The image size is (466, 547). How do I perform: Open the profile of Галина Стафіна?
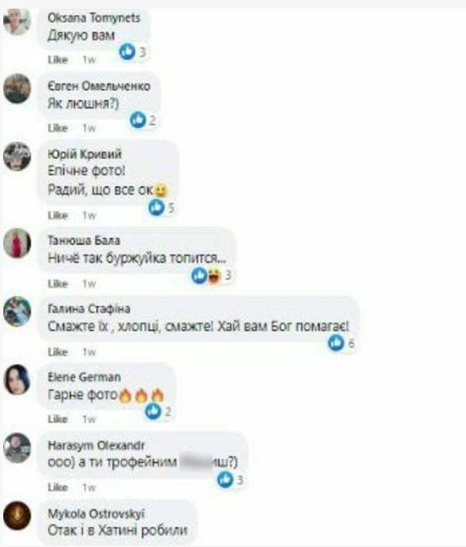tap(89, 309)
